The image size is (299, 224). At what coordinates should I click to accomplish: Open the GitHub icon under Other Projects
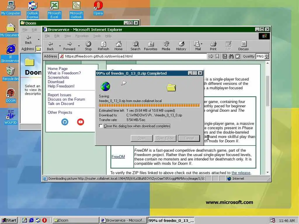click(x=65, y=122)
